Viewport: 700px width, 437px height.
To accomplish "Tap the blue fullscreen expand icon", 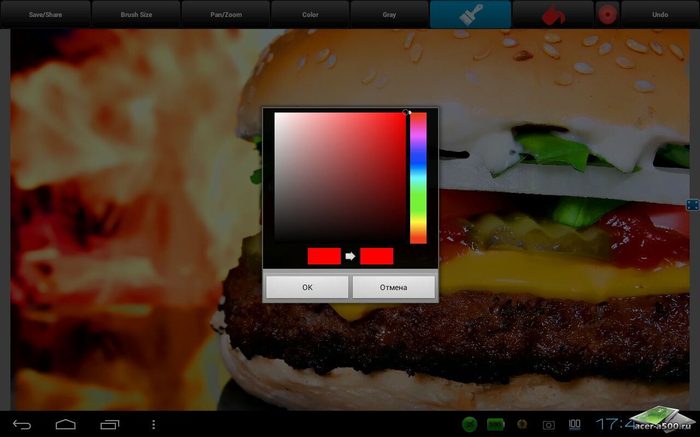I will (692, 205).
